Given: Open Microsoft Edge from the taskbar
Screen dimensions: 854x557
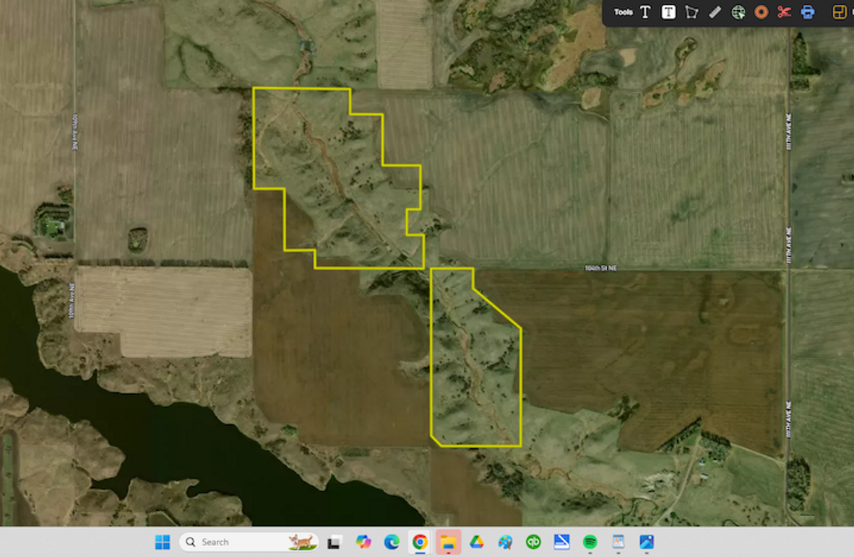Looking at the screenshot, I should click(392, 542).
